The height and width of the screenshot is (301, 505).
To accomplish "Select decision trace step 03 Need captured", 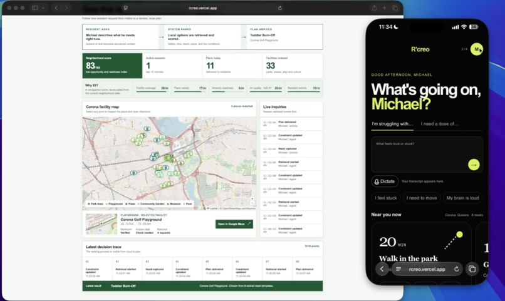I will point(157,268).
